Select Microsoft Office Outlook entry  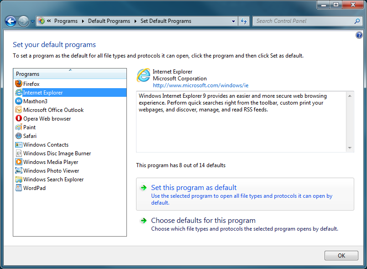(70, 110)
